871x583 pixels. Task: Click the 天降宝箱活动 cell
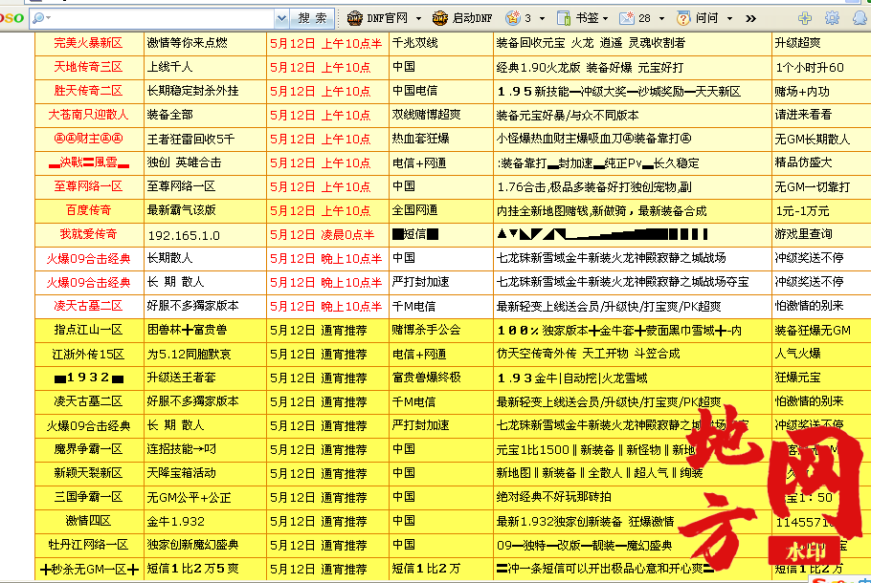[181, 473]
